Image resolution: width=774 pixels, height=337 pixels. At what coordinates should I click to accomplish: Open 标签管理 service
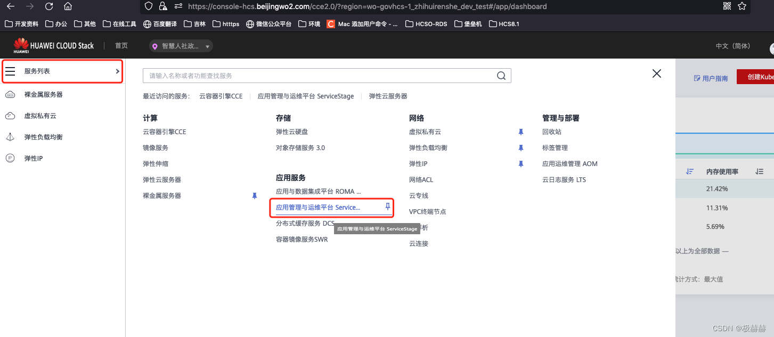555,147
